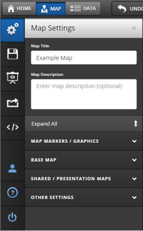Open the presentation view easel icon
Screen dimensions: 143x231
[12, 78]
